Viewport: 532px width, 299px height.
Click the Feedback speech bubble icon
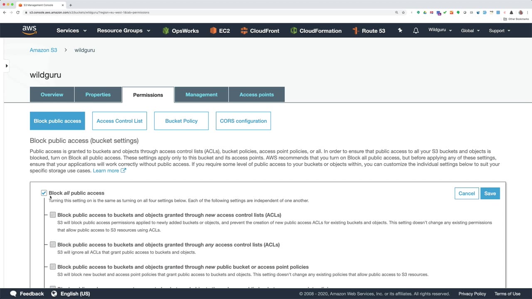13,294
